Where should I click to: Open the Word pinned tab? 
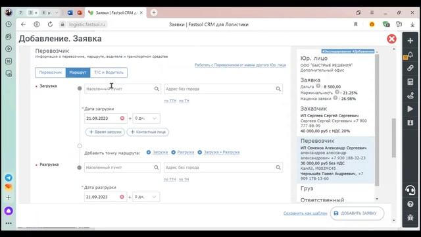(x=70, y=13)
